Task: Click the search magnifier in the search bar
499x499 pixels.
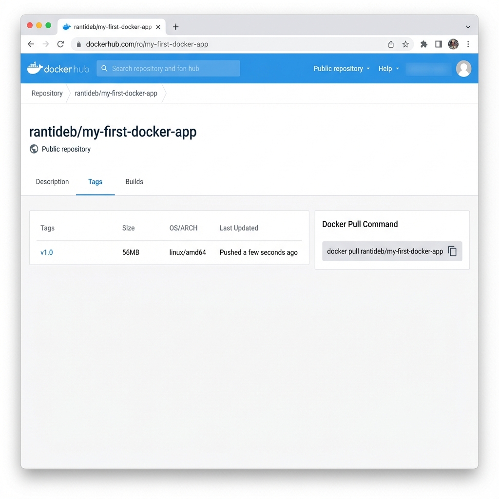Action: [104, 68]
